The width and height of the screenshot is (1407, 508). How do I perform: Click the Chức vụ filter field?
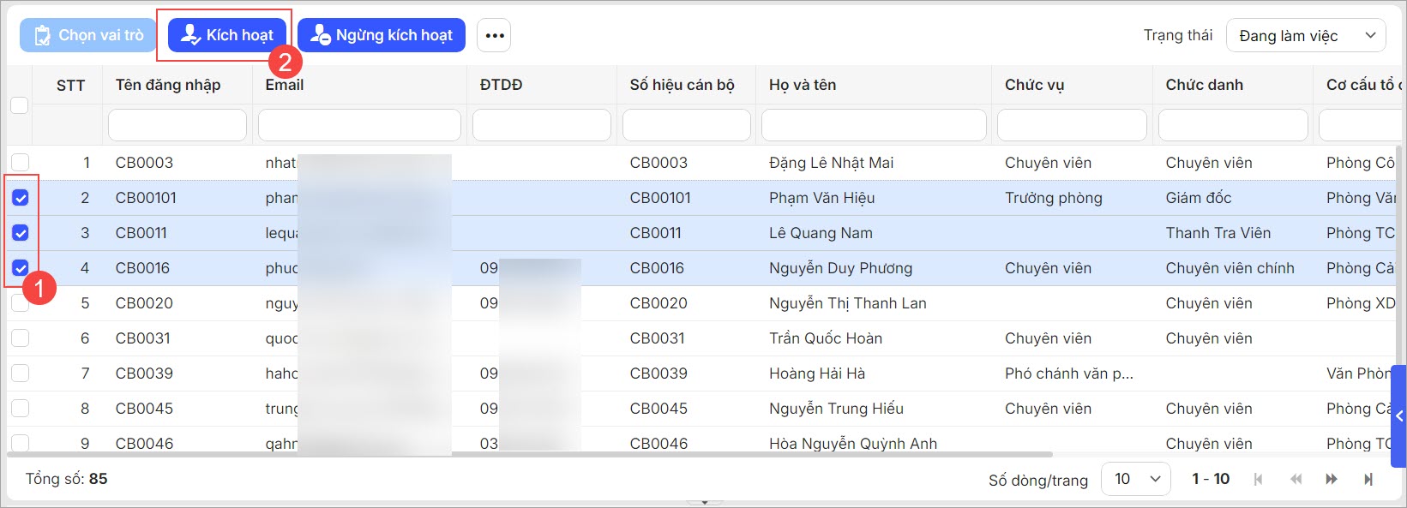[1072, 125]
